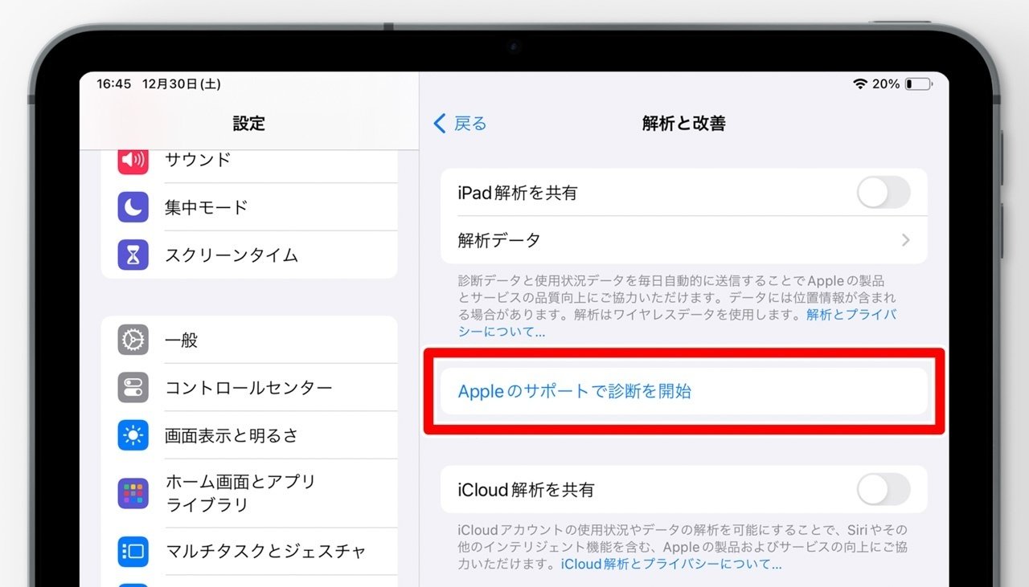
Task: Tap the 解析と改善 page title
Action: [684, 123]
